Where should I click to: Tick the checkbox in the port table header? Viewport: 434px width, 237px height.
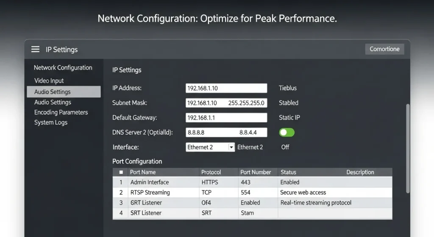[x=121, y=172]
